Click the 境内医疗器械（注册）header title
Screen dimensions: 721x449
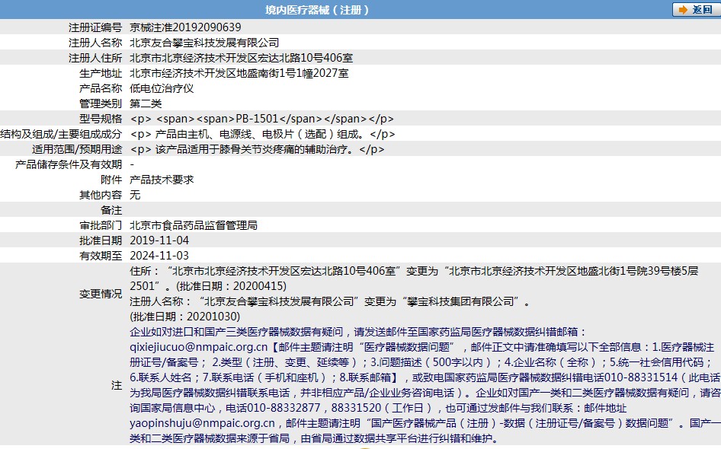[317, 10]
